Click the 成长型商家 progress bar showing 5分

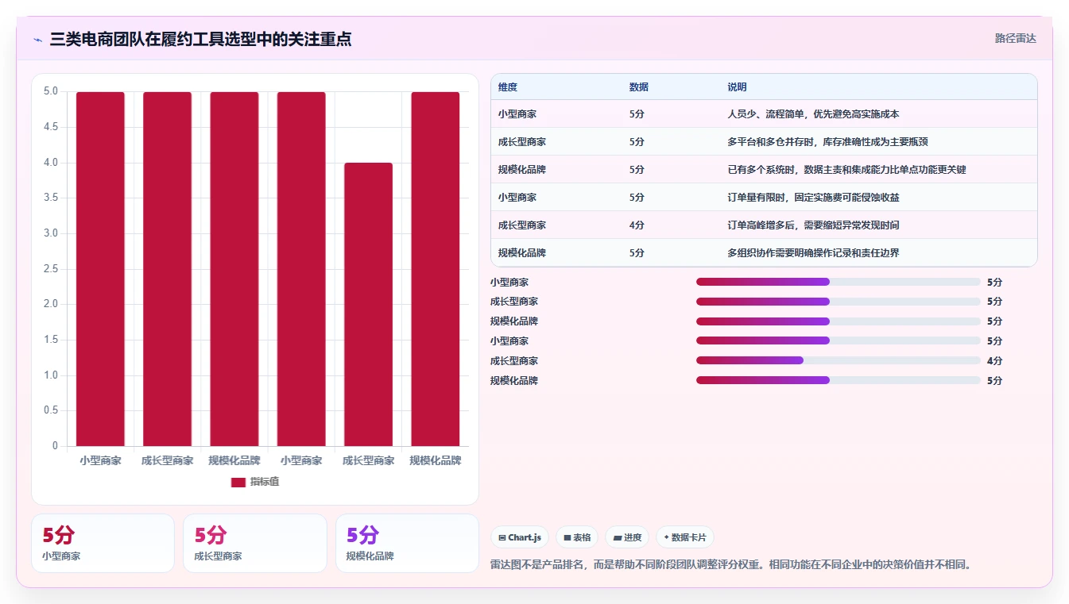pos(839,302)
